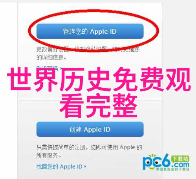Click the arrow after 找回您的 Apple ID
196x179 pixels.
[85, 167]
